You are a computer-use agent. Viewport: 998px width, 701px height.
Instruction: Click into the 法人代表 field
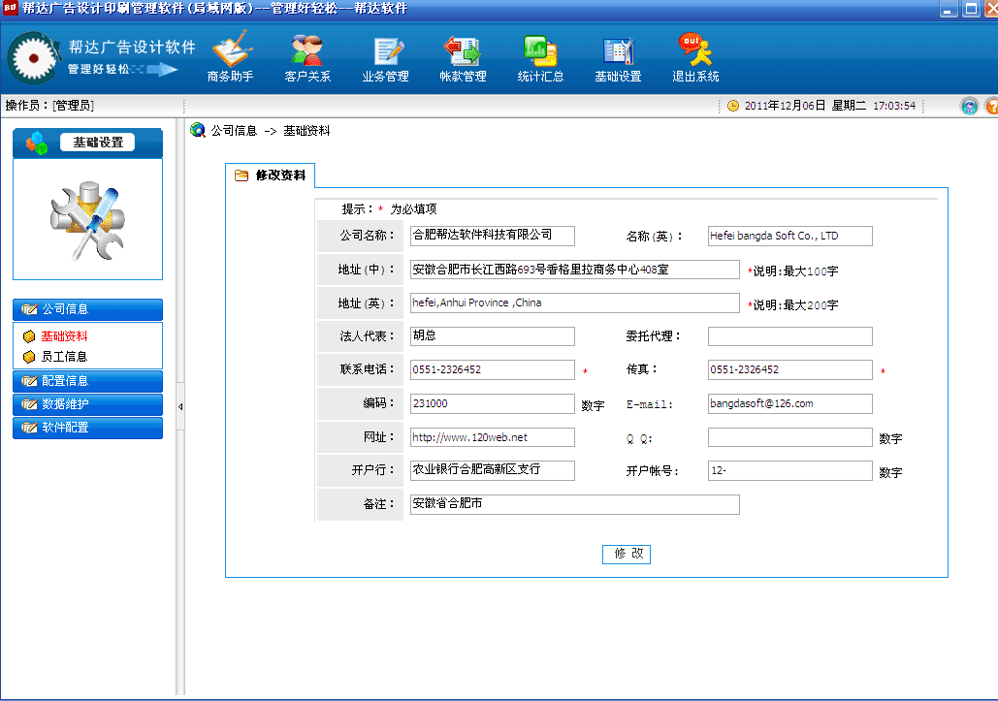click(x=492, y=336)
